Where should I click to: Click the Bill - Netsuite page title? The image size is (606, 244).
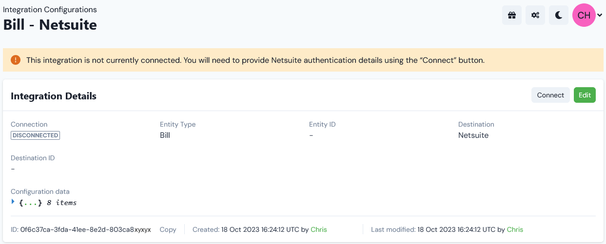point(50,25)
